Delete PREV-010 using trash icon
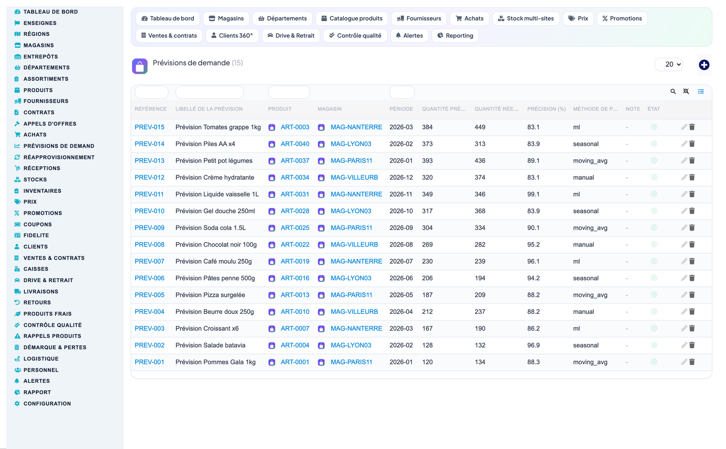This screenshot has width=726, height=449. tap(692, 211)
